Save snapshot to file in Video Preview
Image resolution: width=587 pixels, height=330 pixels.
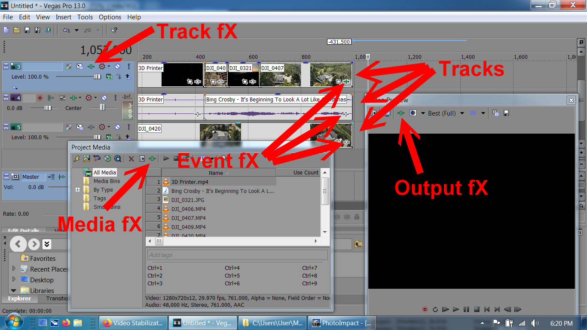(506, 113)
